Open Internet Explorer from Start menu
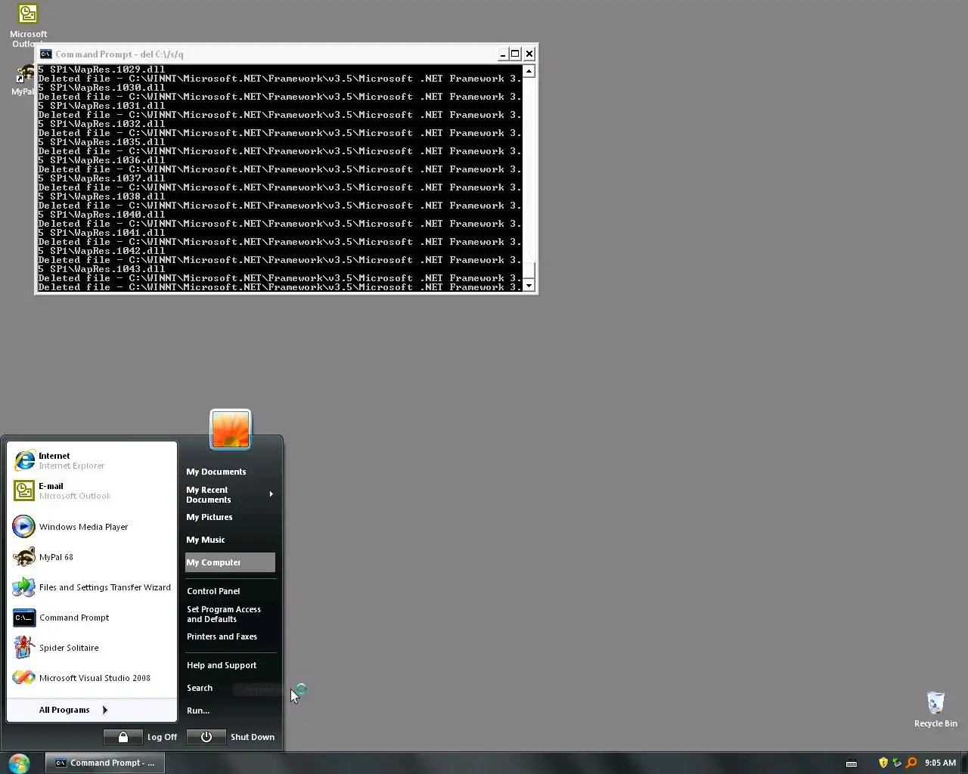This screenshot has width=968, height=774. click(92, 460)
